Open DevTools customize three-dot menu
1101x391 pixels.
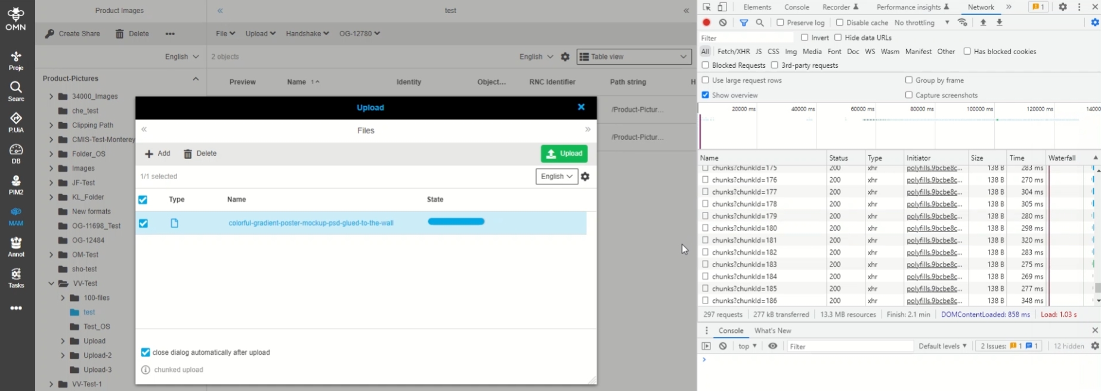pos(1079,7)
